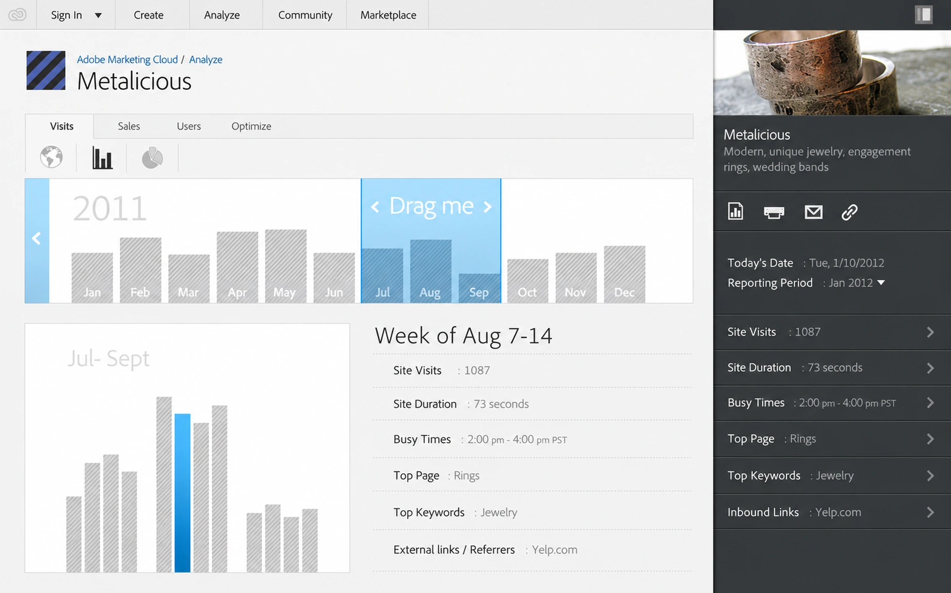Select the bar chart view icon

pyautogui.click(x=102, y=157)
